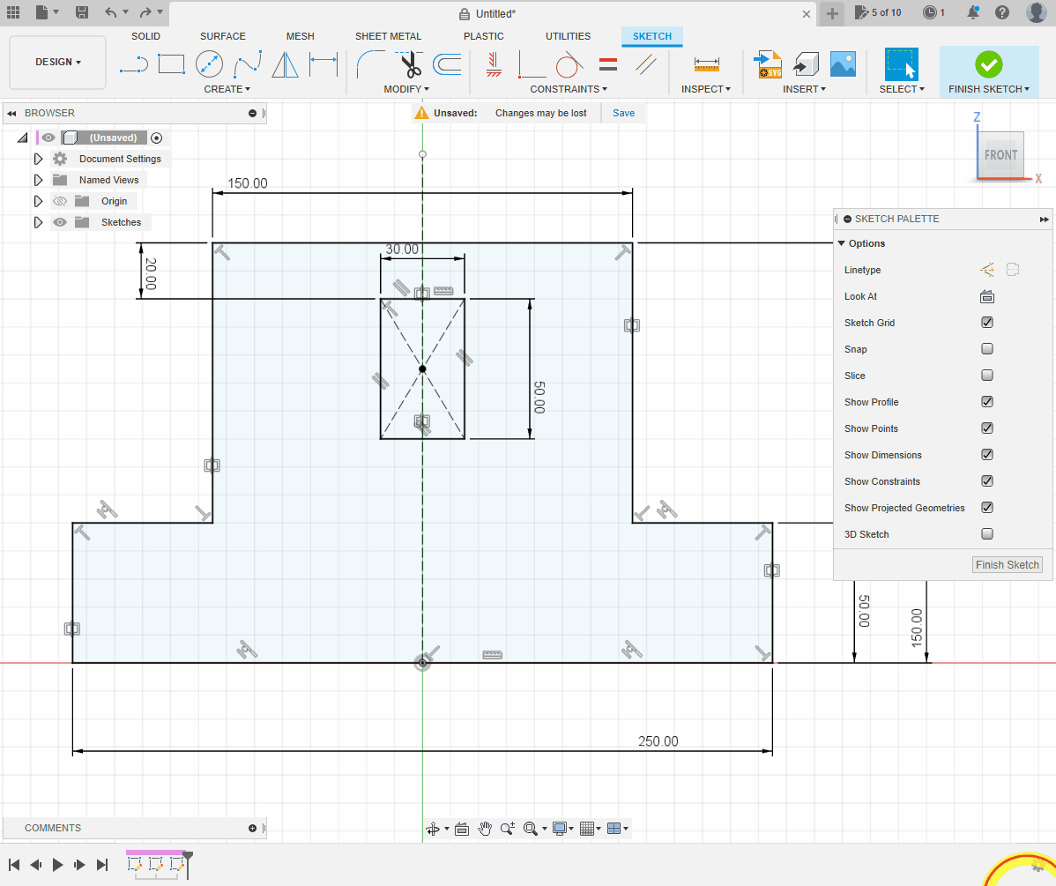1056x886 pixels.
Task: Click Finish Sketch in Sketch Palette
Action: [1008, 565]
